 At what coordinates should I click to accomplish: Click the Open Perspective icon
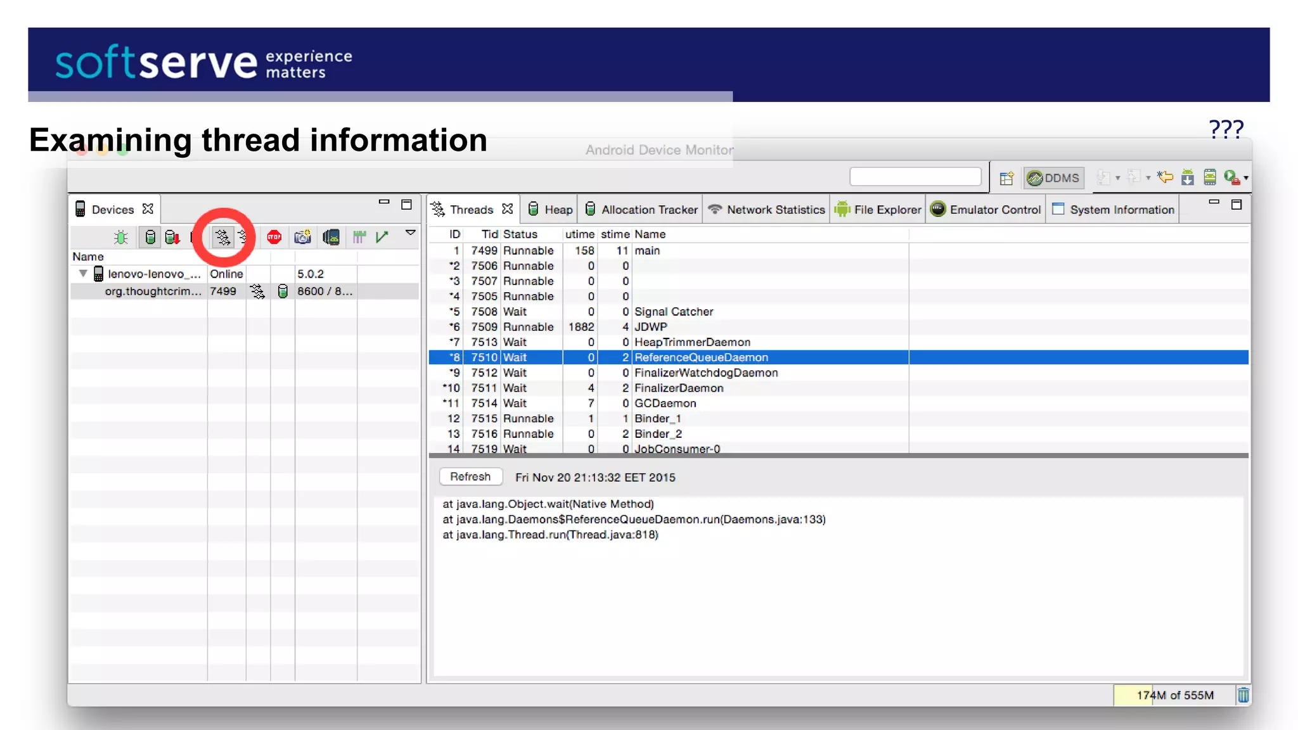click(1006, 178)
